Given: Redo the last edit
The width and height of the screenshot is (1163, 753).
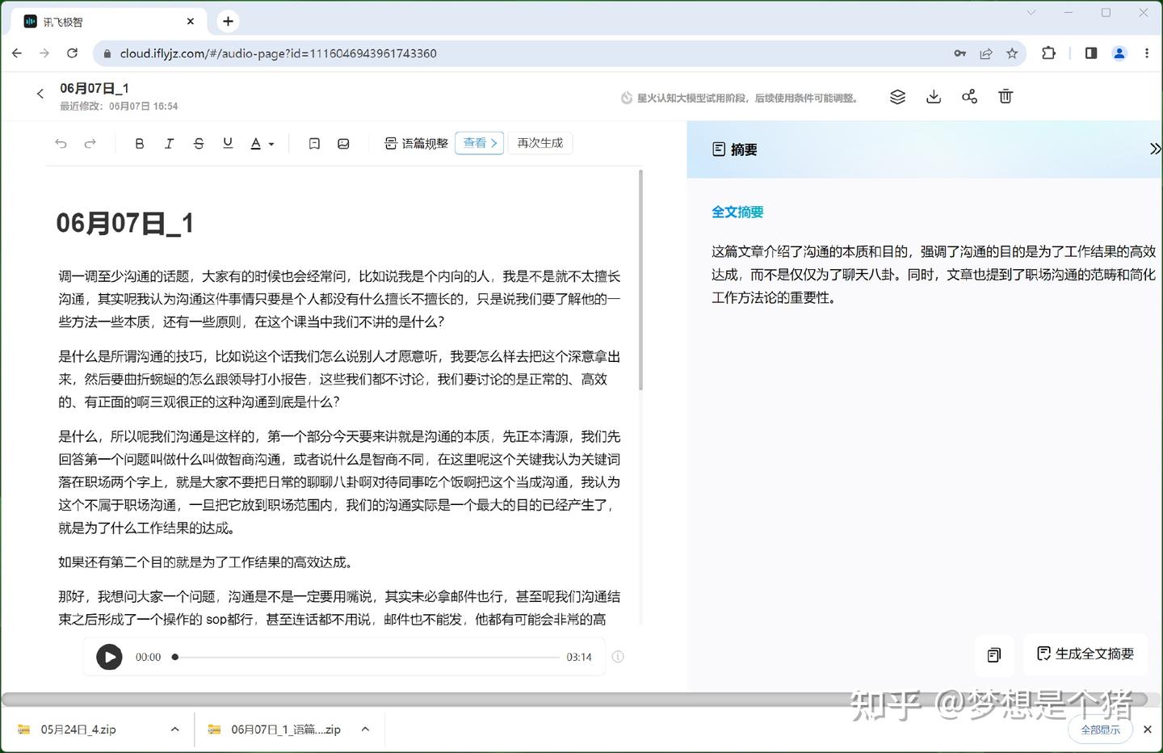Looking at the screenshot, I should (x=90, y=143).
